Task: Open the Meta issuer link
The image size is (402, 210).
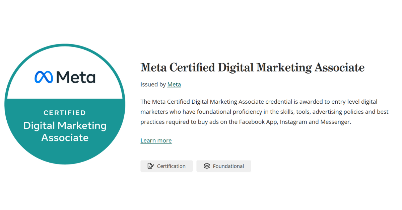Action: pyautogui.click(x=174, y=84)
